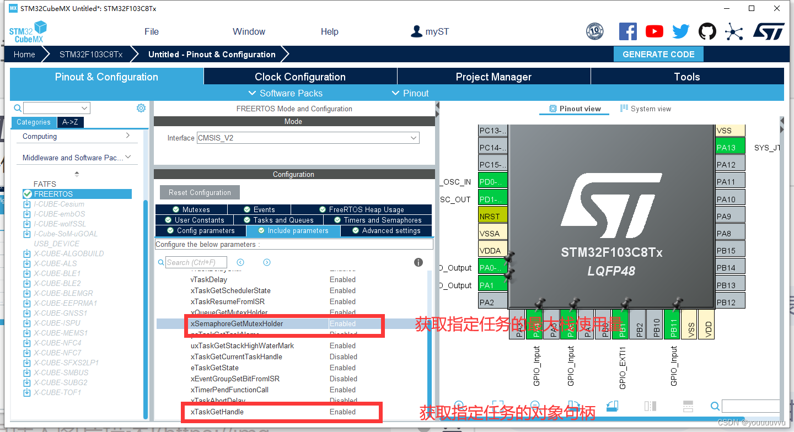Click the STM32CubeMX logo
Screen dimensions: 794x432
point(28,31)
